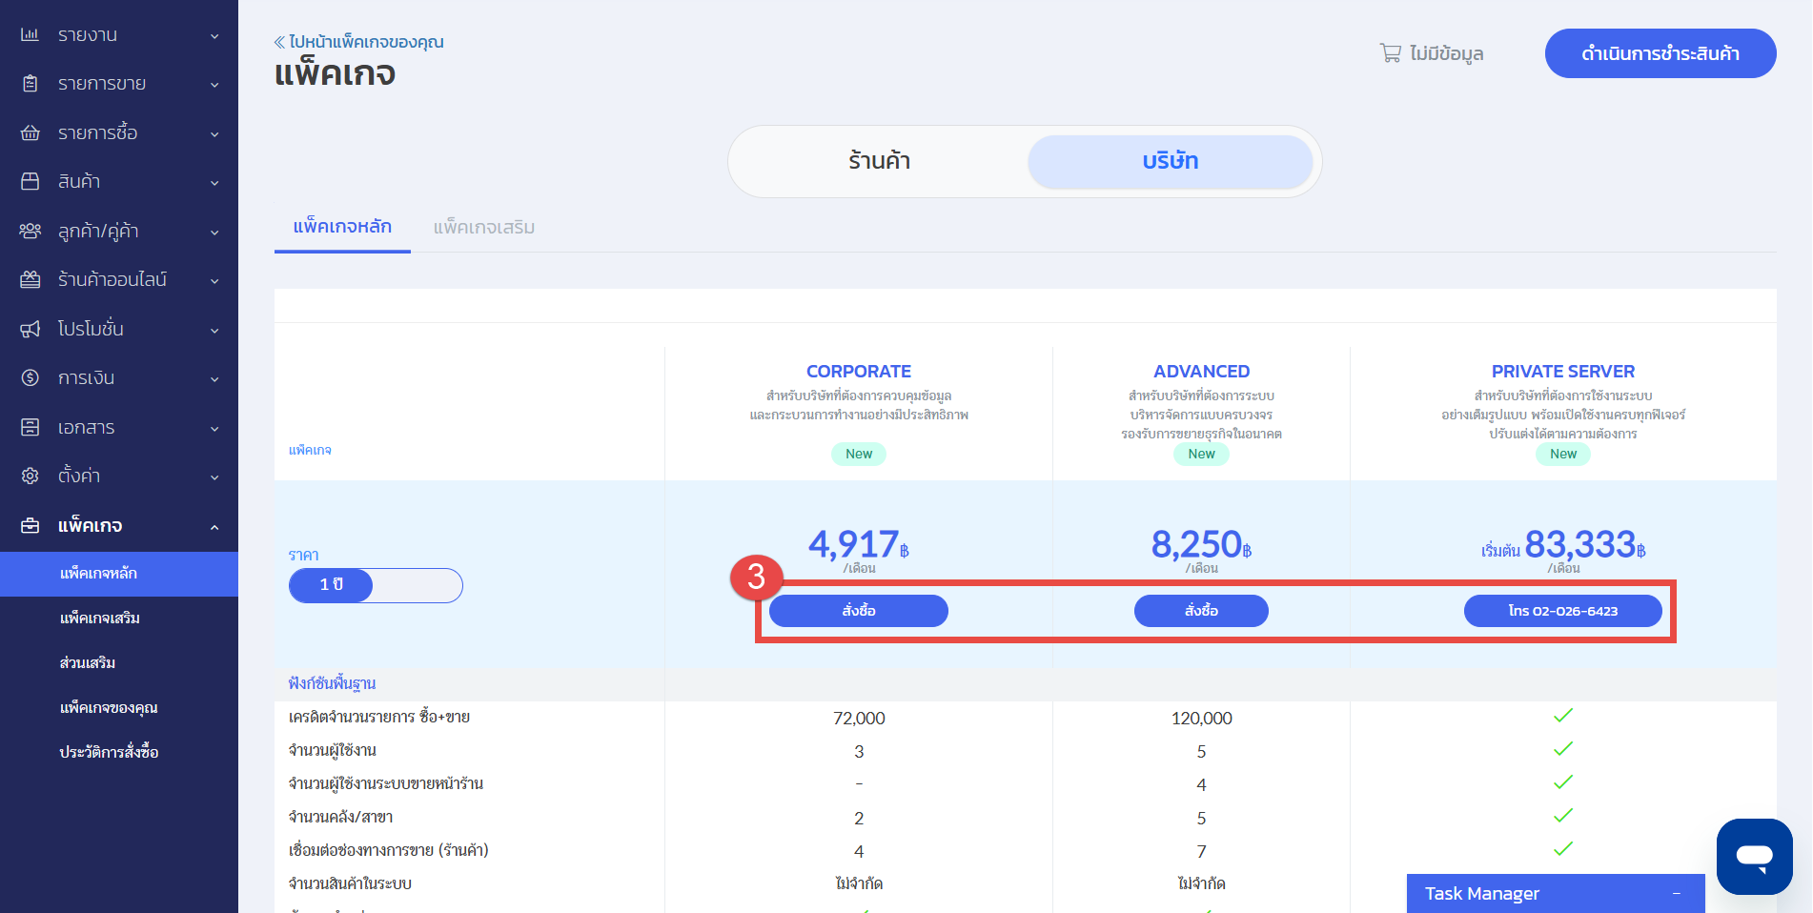1813x913 pixels.
Task: Click the shopping cart icon at top
Action: 1390,53
